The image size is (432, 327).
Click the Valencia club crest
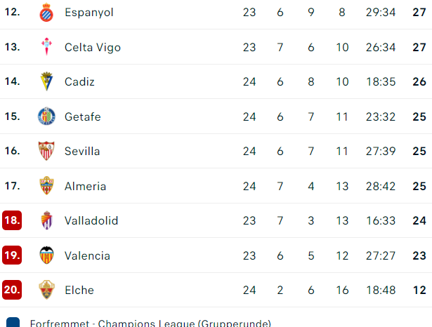46,255
